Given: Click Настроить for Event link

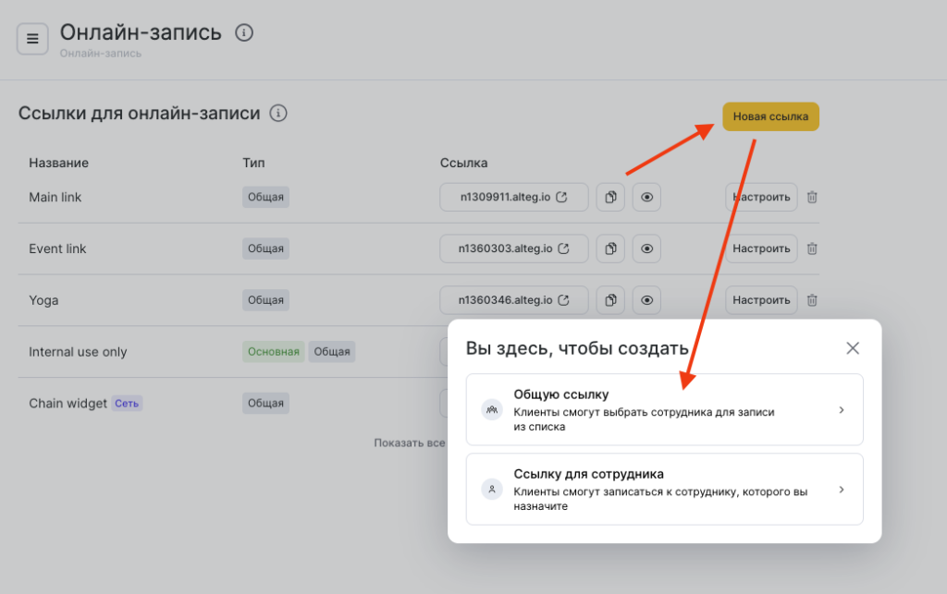Looking at the screenshot, I should point(761,249).
